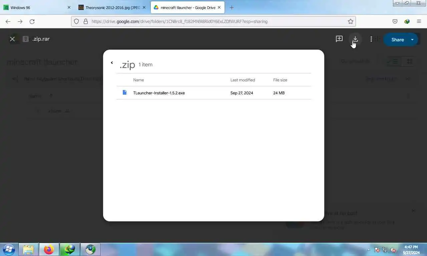Focus the URL address bar

(213, 21)
